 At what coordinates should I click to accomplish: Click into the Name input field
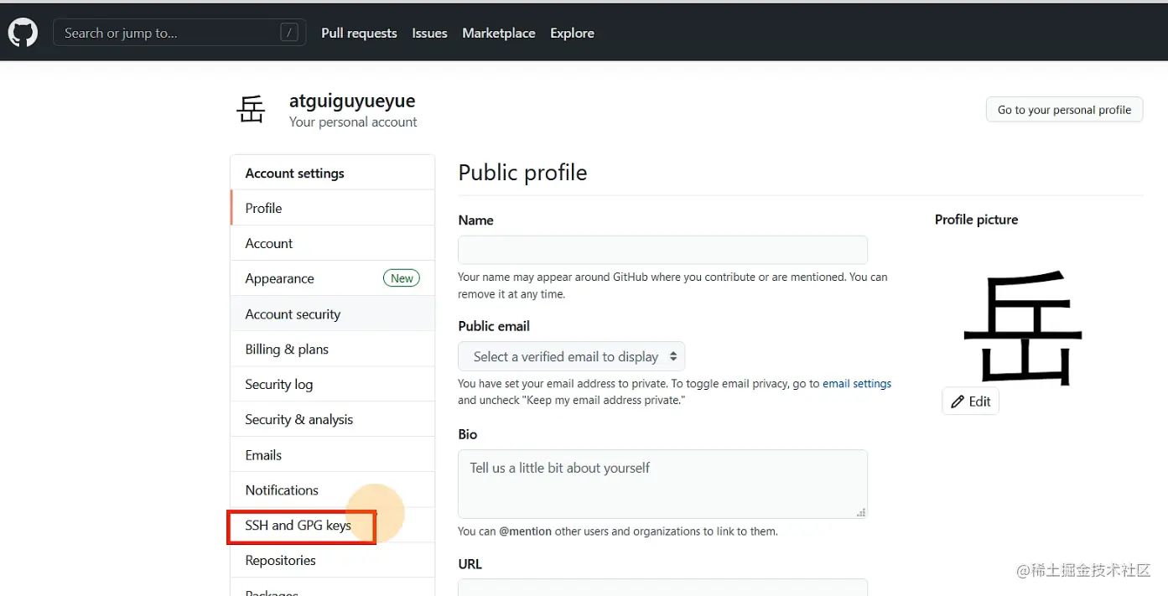[x=662, y=250]
